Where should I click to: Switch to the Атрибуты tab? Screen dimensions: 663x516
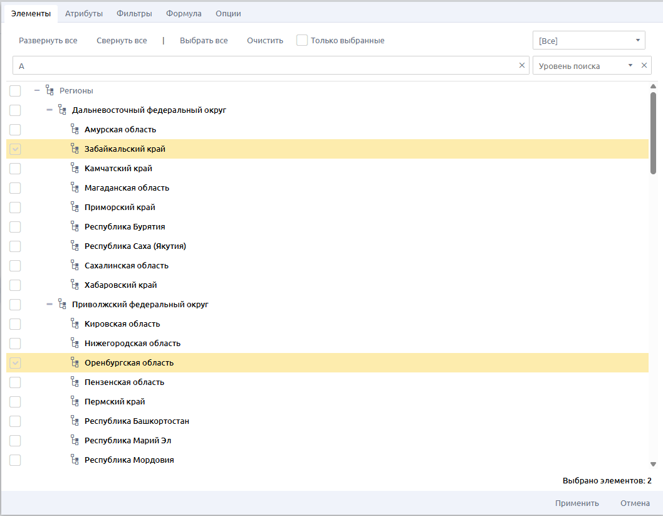[x=84, y=13]
